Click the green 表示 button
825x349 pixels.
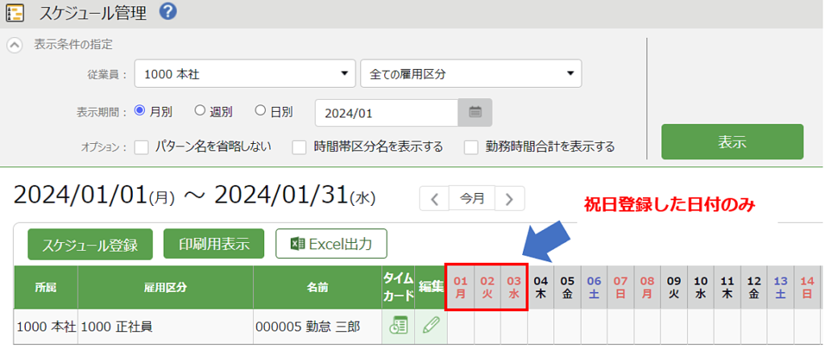point(732,142)
